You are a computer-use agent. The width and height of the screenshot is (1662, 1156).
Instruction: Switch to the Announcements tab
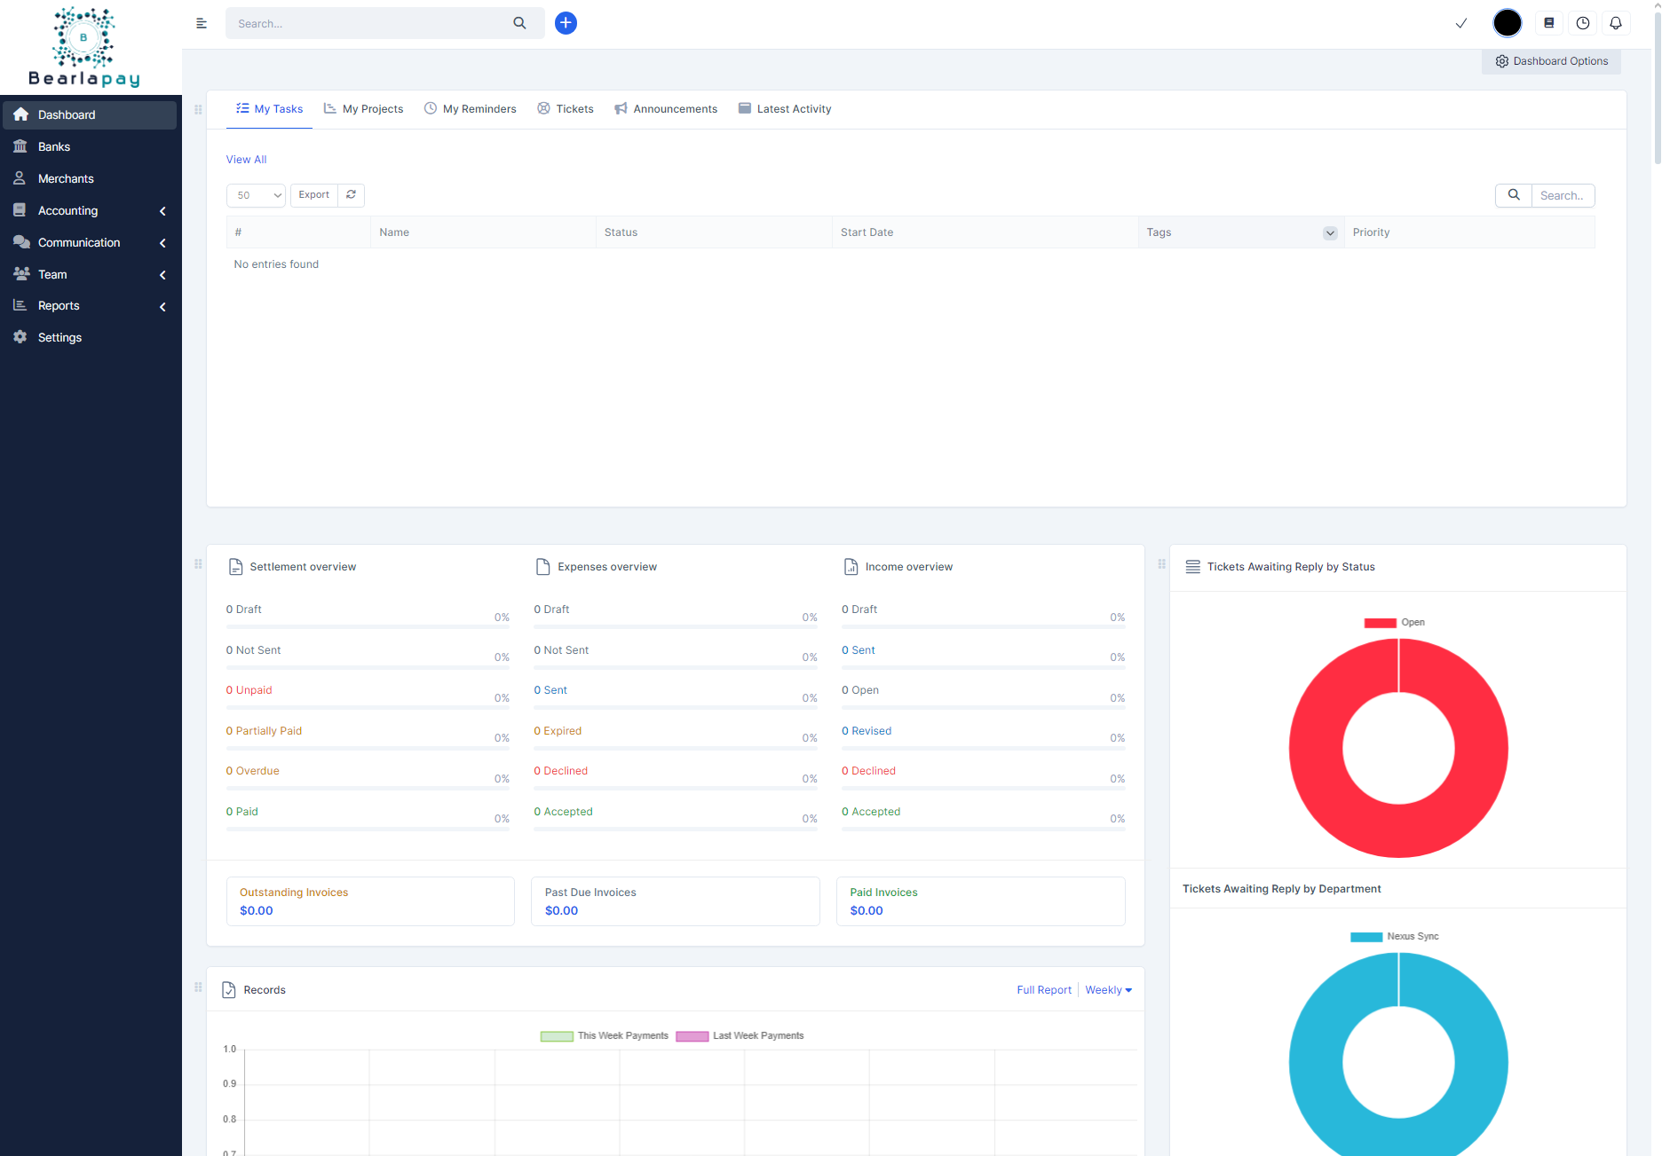tap(666, 109)
